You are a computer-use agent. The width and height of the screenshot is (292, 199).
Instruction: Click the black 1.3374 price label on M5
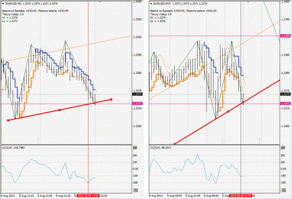pos(137,94)
